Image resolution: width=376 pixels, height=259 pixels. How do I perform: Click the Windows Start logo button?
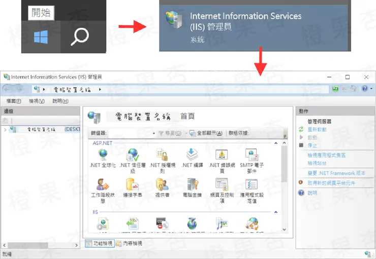(41, 37)
